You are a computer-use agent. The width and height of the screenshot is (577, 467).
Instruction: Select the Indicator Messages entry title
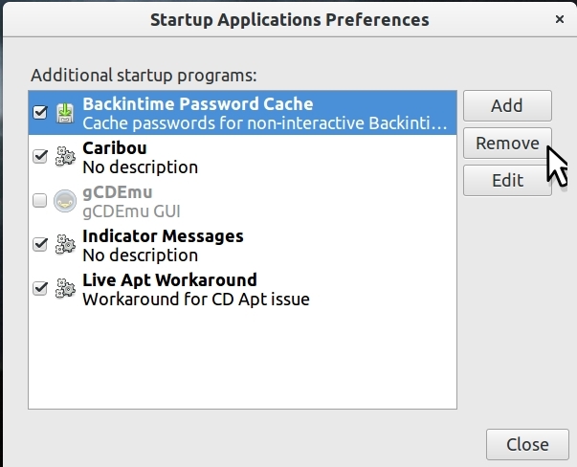pyautogui.click(x=163, y=236)
